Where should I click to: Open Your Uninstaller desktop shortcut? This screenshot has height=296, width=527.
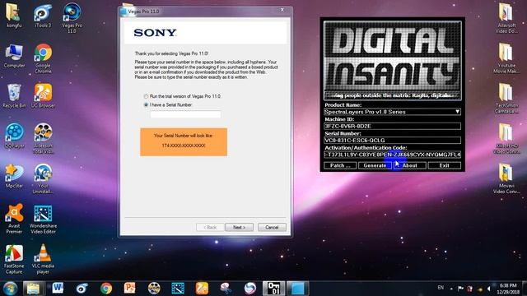coord(43,178)
